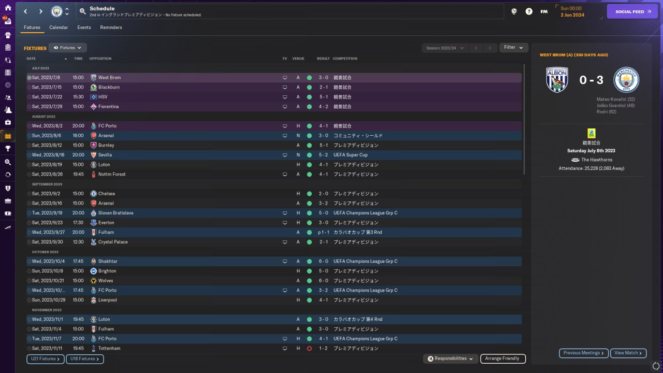Click the status circle on the Chelsea row
Screen dimensions: 663x373
click(x=29, y=194)
